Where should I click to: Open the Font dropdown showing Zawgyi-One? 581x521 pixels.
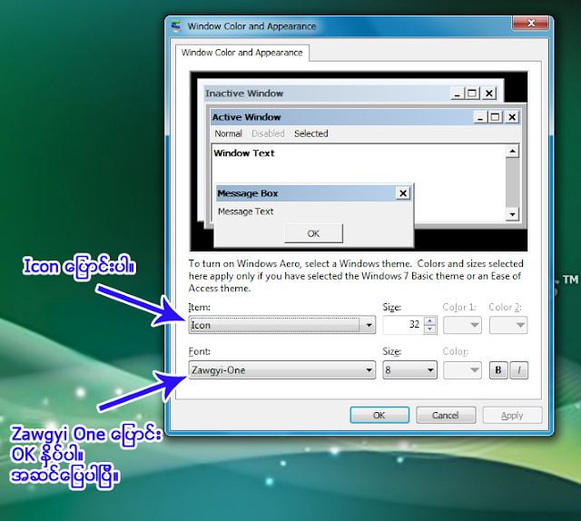point(282,369)
